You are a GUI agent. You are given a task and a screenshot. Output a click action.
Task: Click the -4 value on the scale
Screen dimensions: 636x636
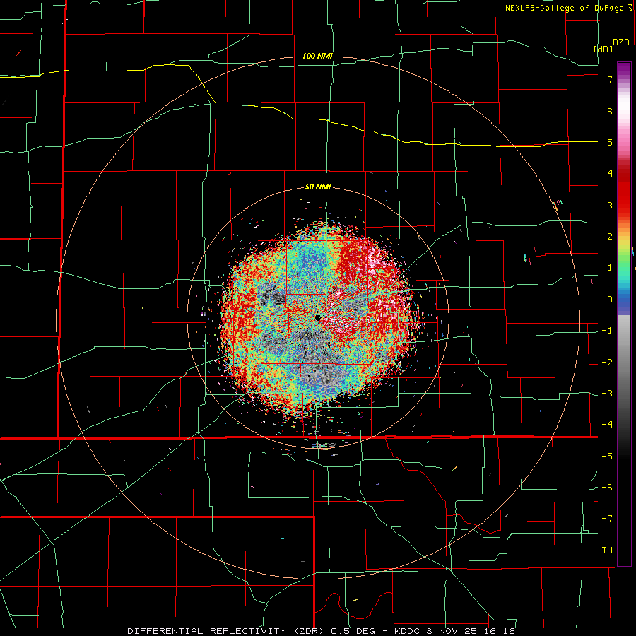(x=607, y=425)
